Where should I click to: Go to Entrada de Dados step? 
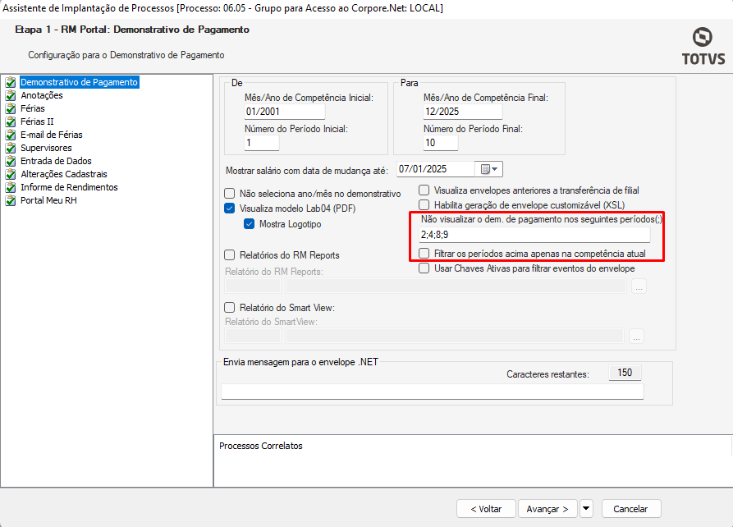(x=56, y=161)
